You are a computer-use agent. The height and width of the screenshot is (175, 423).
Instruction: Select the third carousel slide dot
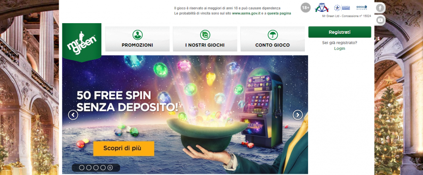point(96,168)
